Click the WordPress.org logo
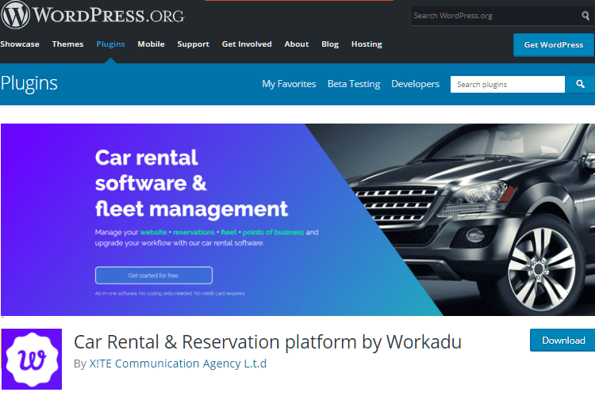This screenshot has width=595, height=396. coord(93,15)
